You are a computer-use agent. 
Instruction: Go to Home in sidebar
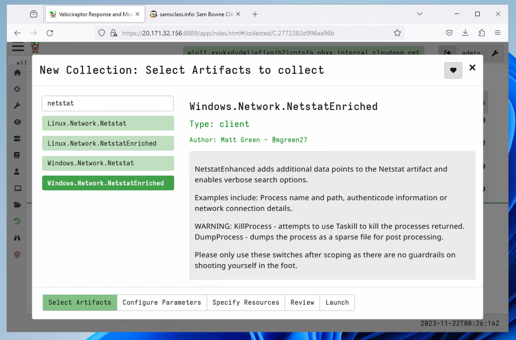coord(17,72)
